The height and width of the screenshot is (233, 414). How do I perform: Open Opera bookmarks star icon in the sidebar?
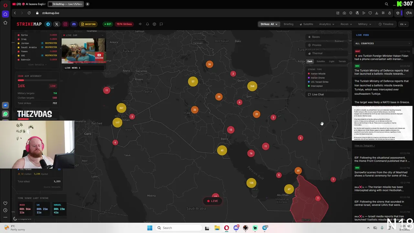coord(5,23)
